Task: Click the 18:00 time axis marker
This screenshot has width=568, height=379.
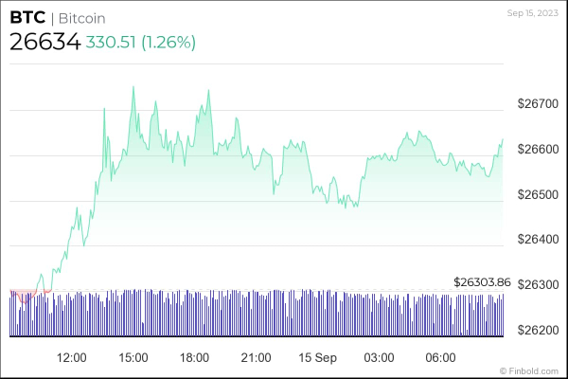Action: [195, 357]
